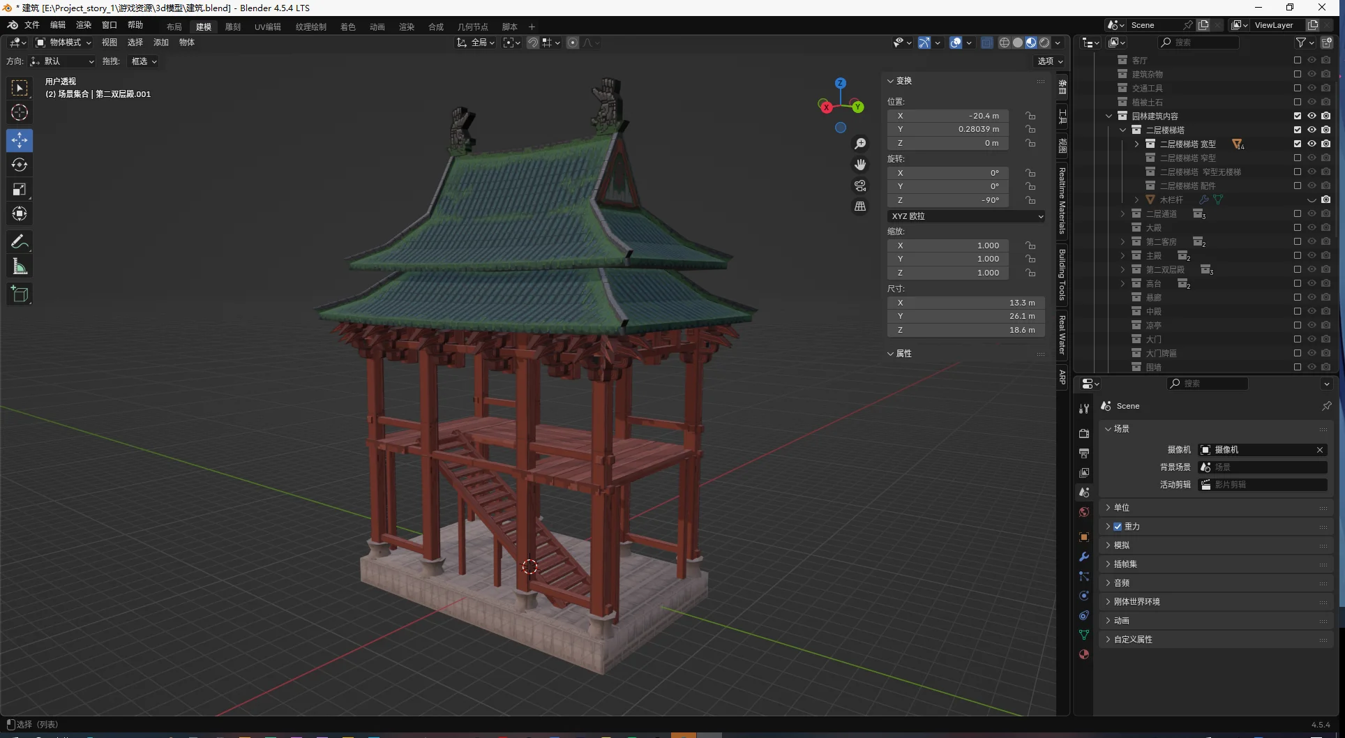
Task: Check the exclude box for 大殿 collection
Action: (1297, 227)
